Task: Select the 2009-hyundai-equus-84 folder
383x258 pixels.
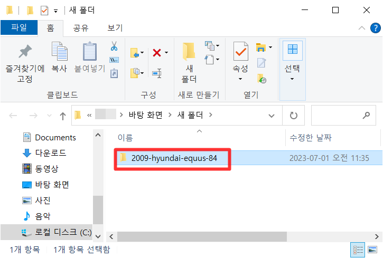Action: pos(174,158)
